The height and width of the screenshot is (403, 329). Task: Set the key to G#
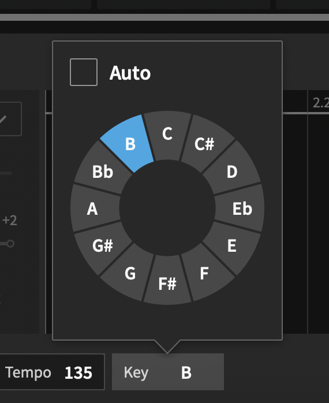pos(103,245)
